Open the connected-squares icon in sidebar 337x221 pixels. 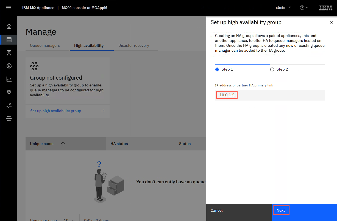9,92
